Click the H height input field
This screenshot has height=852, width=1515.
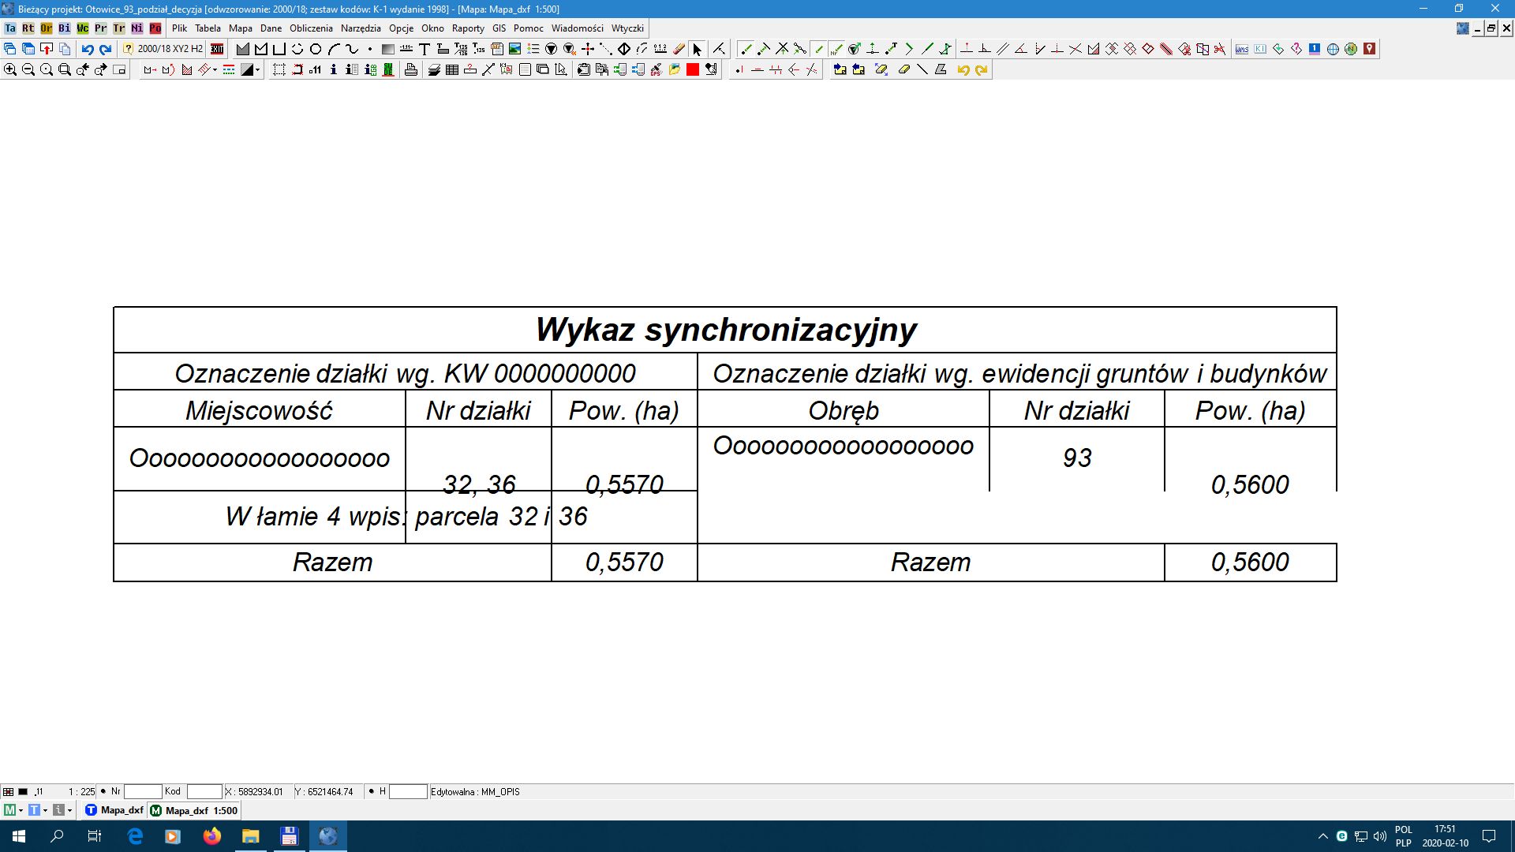408,792
